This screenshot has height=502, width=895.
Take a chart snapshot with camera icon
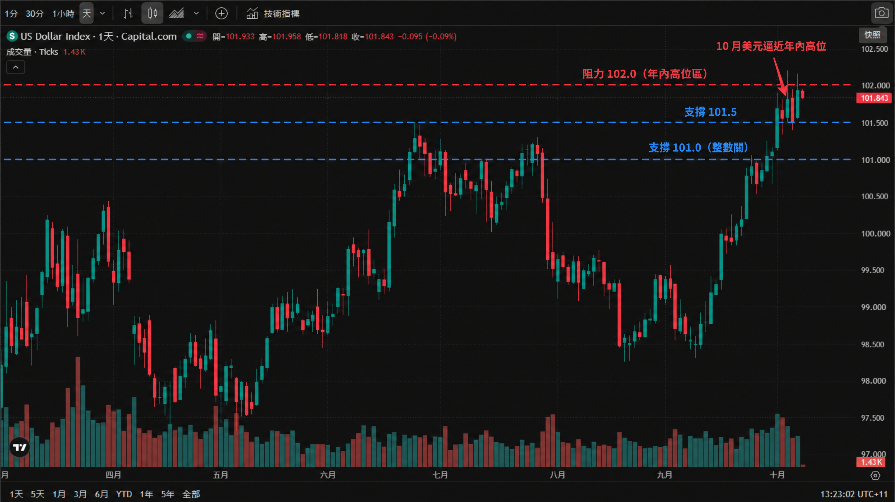882,13
